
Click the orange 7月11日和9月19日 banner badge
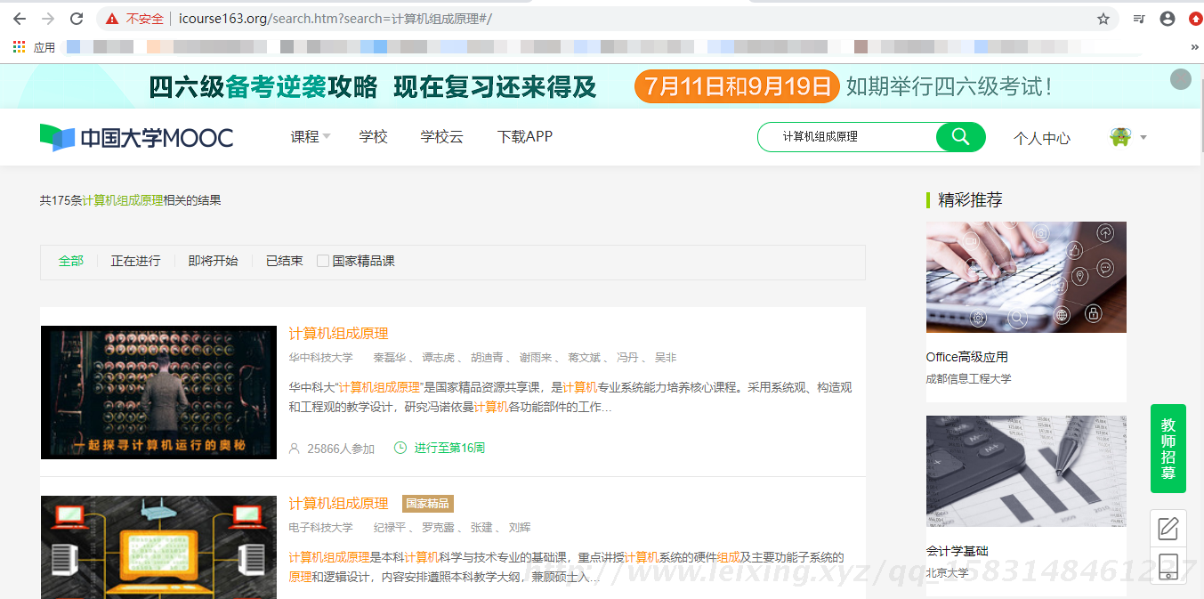(737, 86)
